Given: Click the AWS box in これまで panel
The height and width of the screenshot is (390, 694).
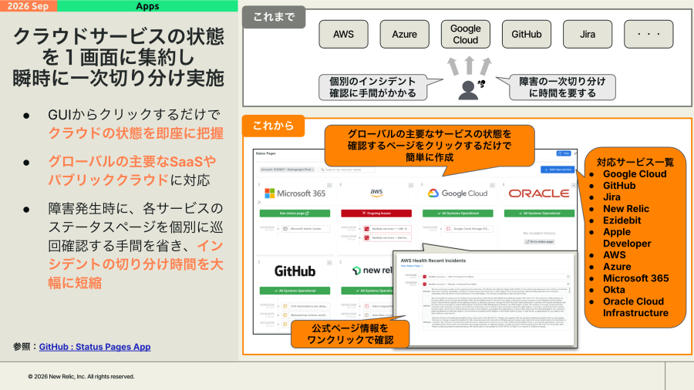Looking at the screenshot, I should [343, 34].
